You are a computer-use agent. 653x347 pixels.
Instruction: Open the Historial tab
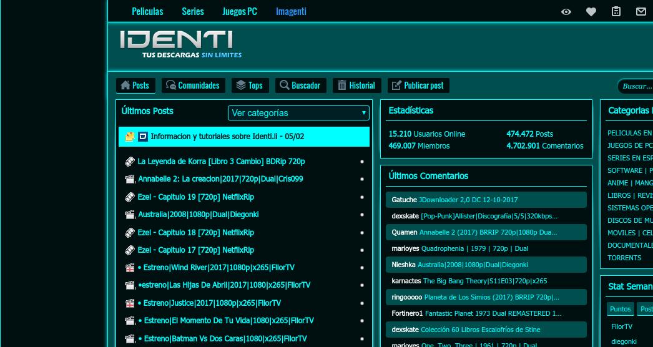tap(357, 86)
